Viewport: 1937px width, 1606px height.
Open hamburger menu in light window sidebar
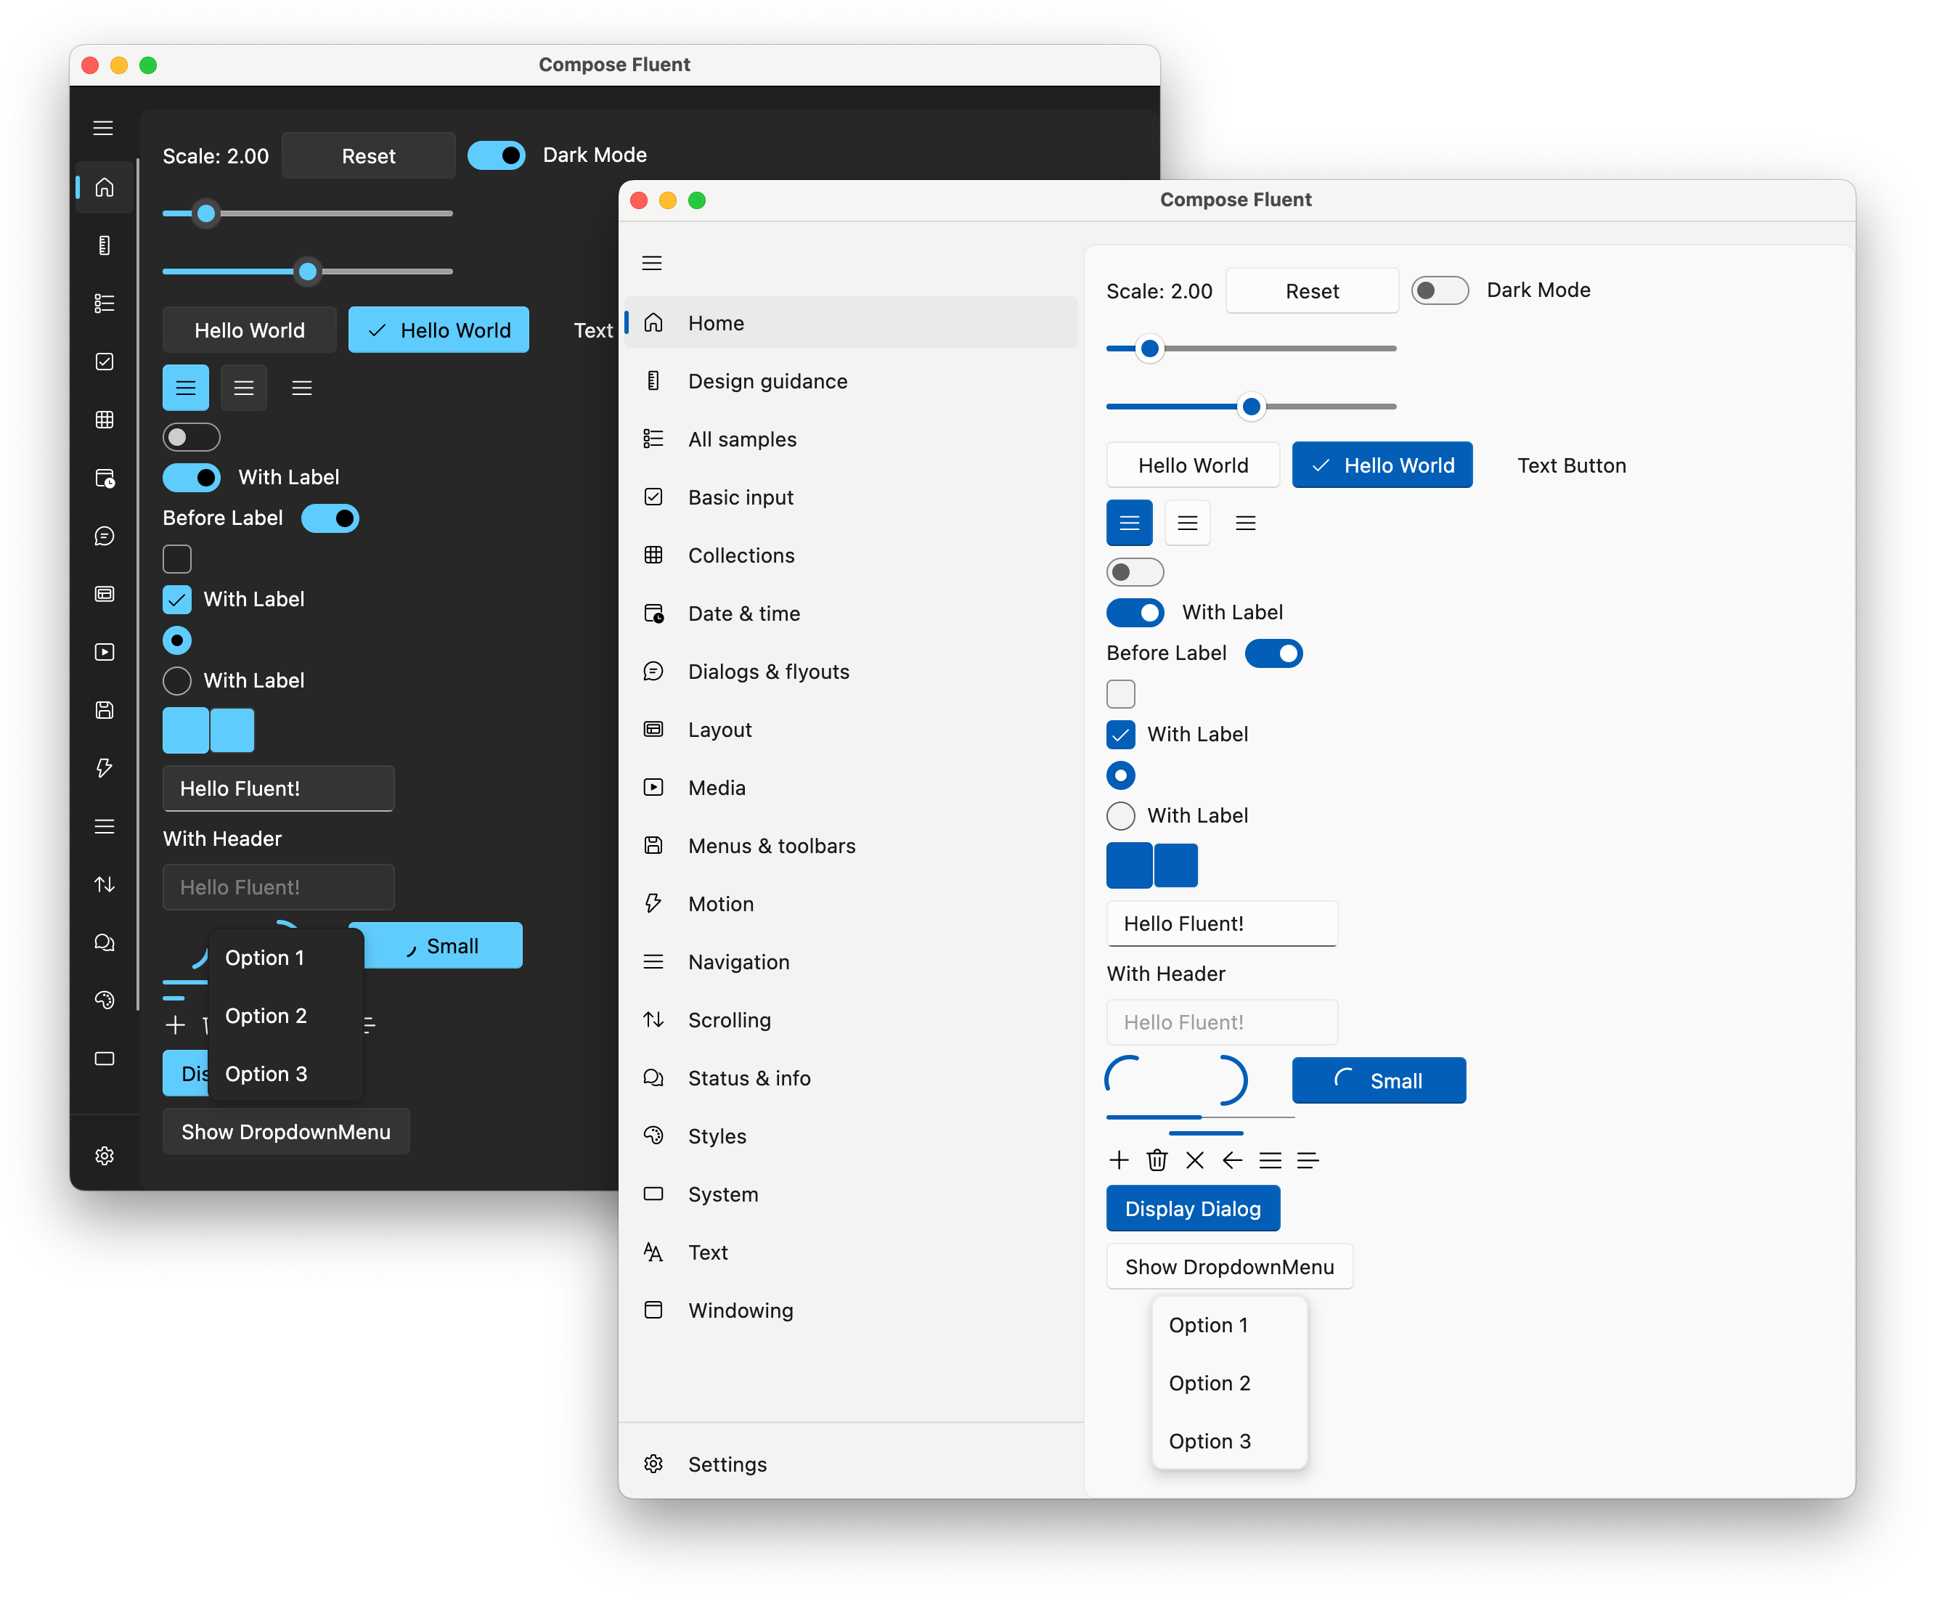click(x=652, y=263)
